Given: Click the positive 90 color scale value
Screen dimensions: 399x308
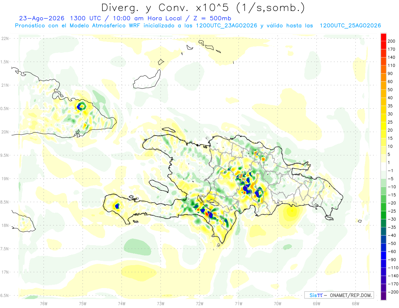Looking at the screenshot, I should tap(390, 73).
